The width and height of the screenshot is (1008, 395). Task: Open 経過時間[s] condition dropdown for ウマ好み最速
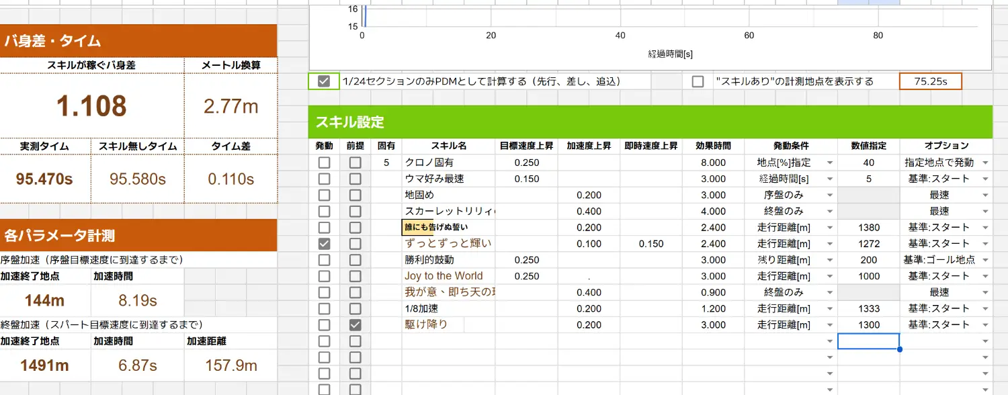click(x=829, y=179)
